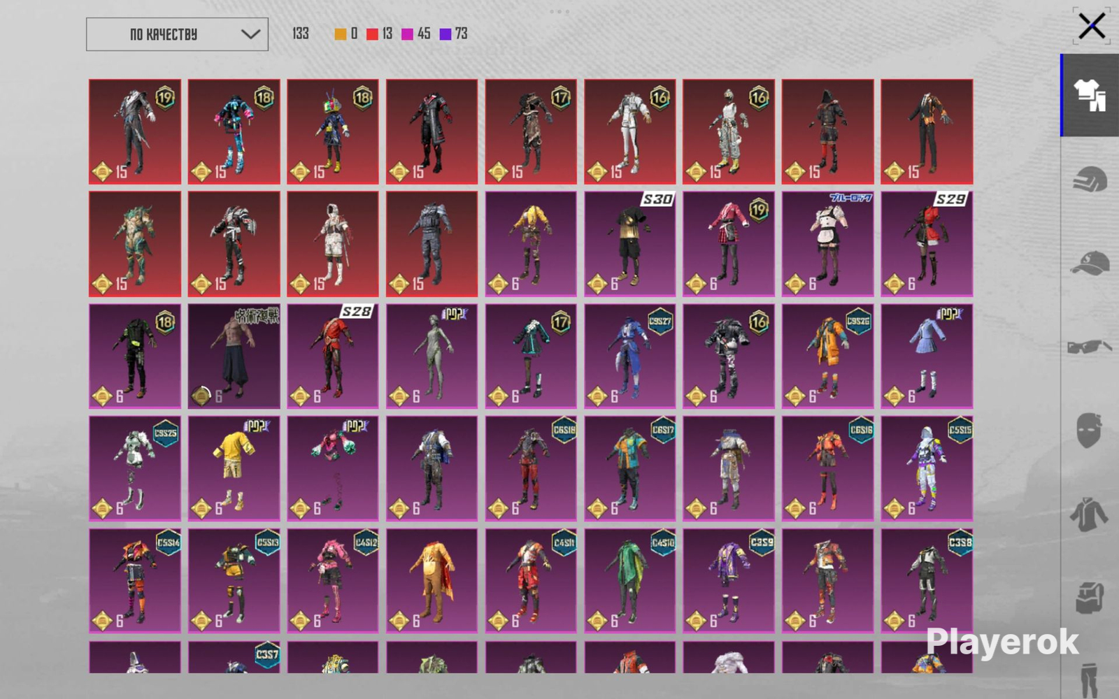The image size is (1119, 699).
Task: Choose the S29 season outfit
Action: click(x=927, y=244)
